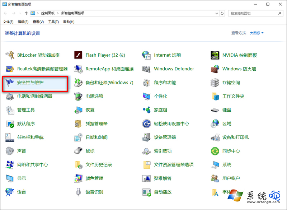Open the 管理工具 gear icon
Image resolution: width=287 pixels, height=210 pixels.
coord(10,110)
